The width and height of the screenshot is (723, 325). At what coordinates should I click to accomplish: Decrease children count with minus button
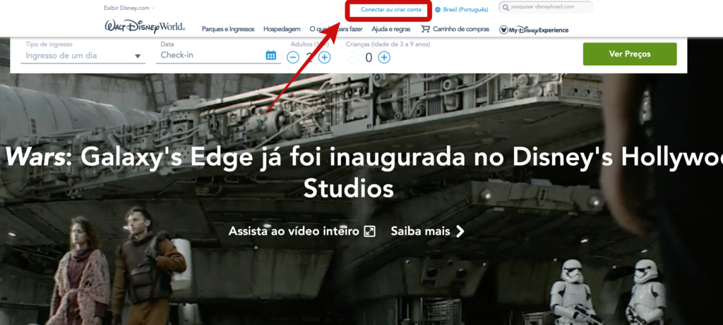coord(352,58)
